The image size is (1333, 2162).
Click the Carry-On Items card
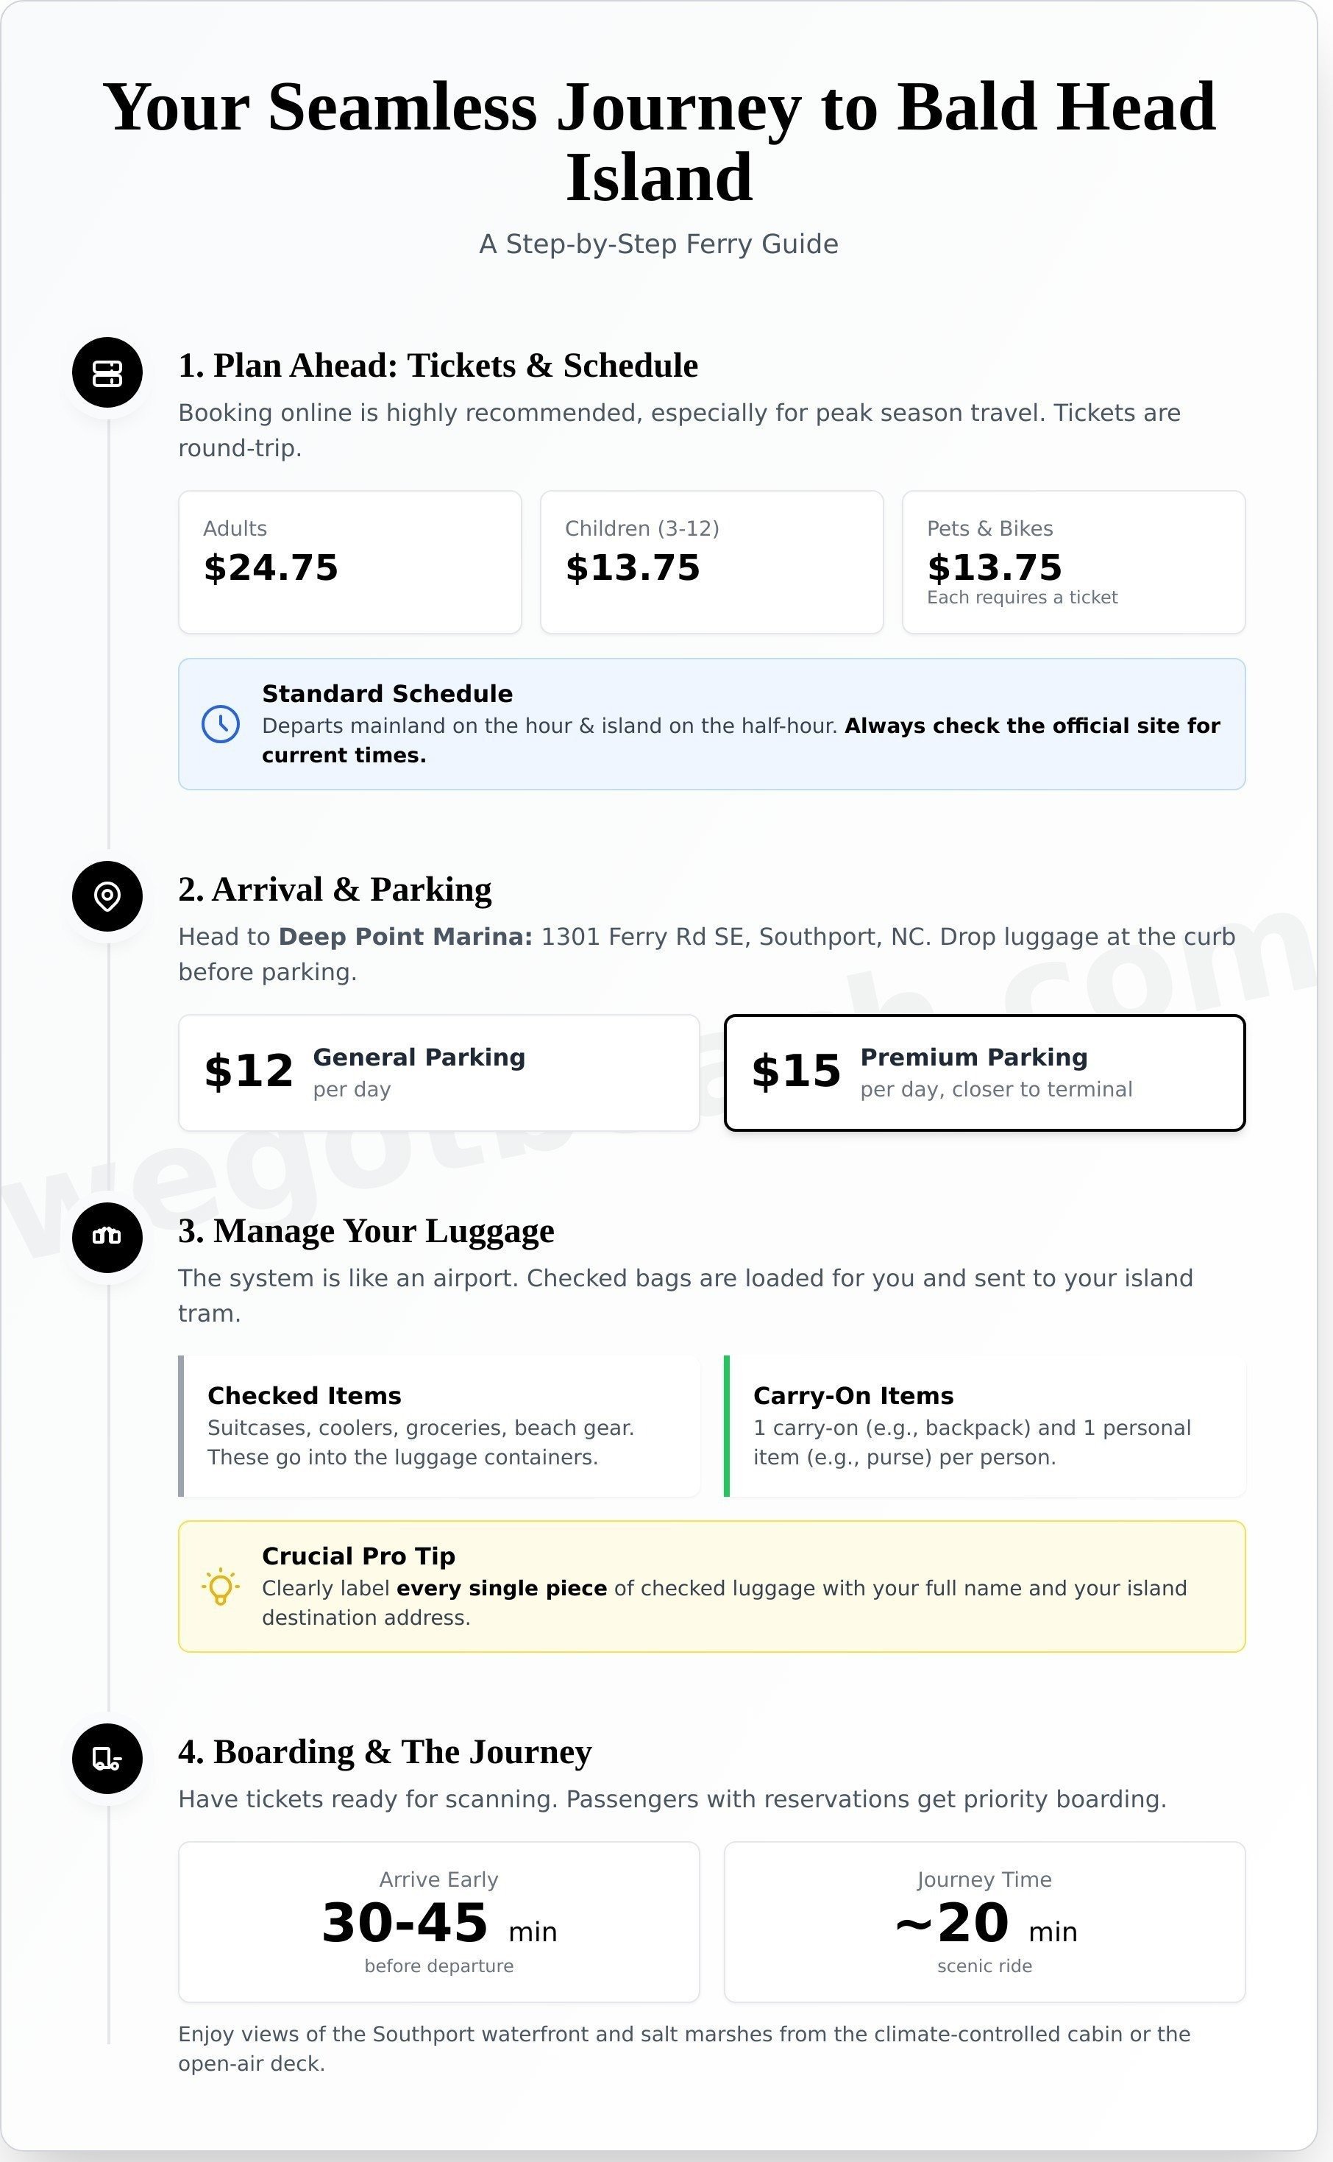point(985,1425)
